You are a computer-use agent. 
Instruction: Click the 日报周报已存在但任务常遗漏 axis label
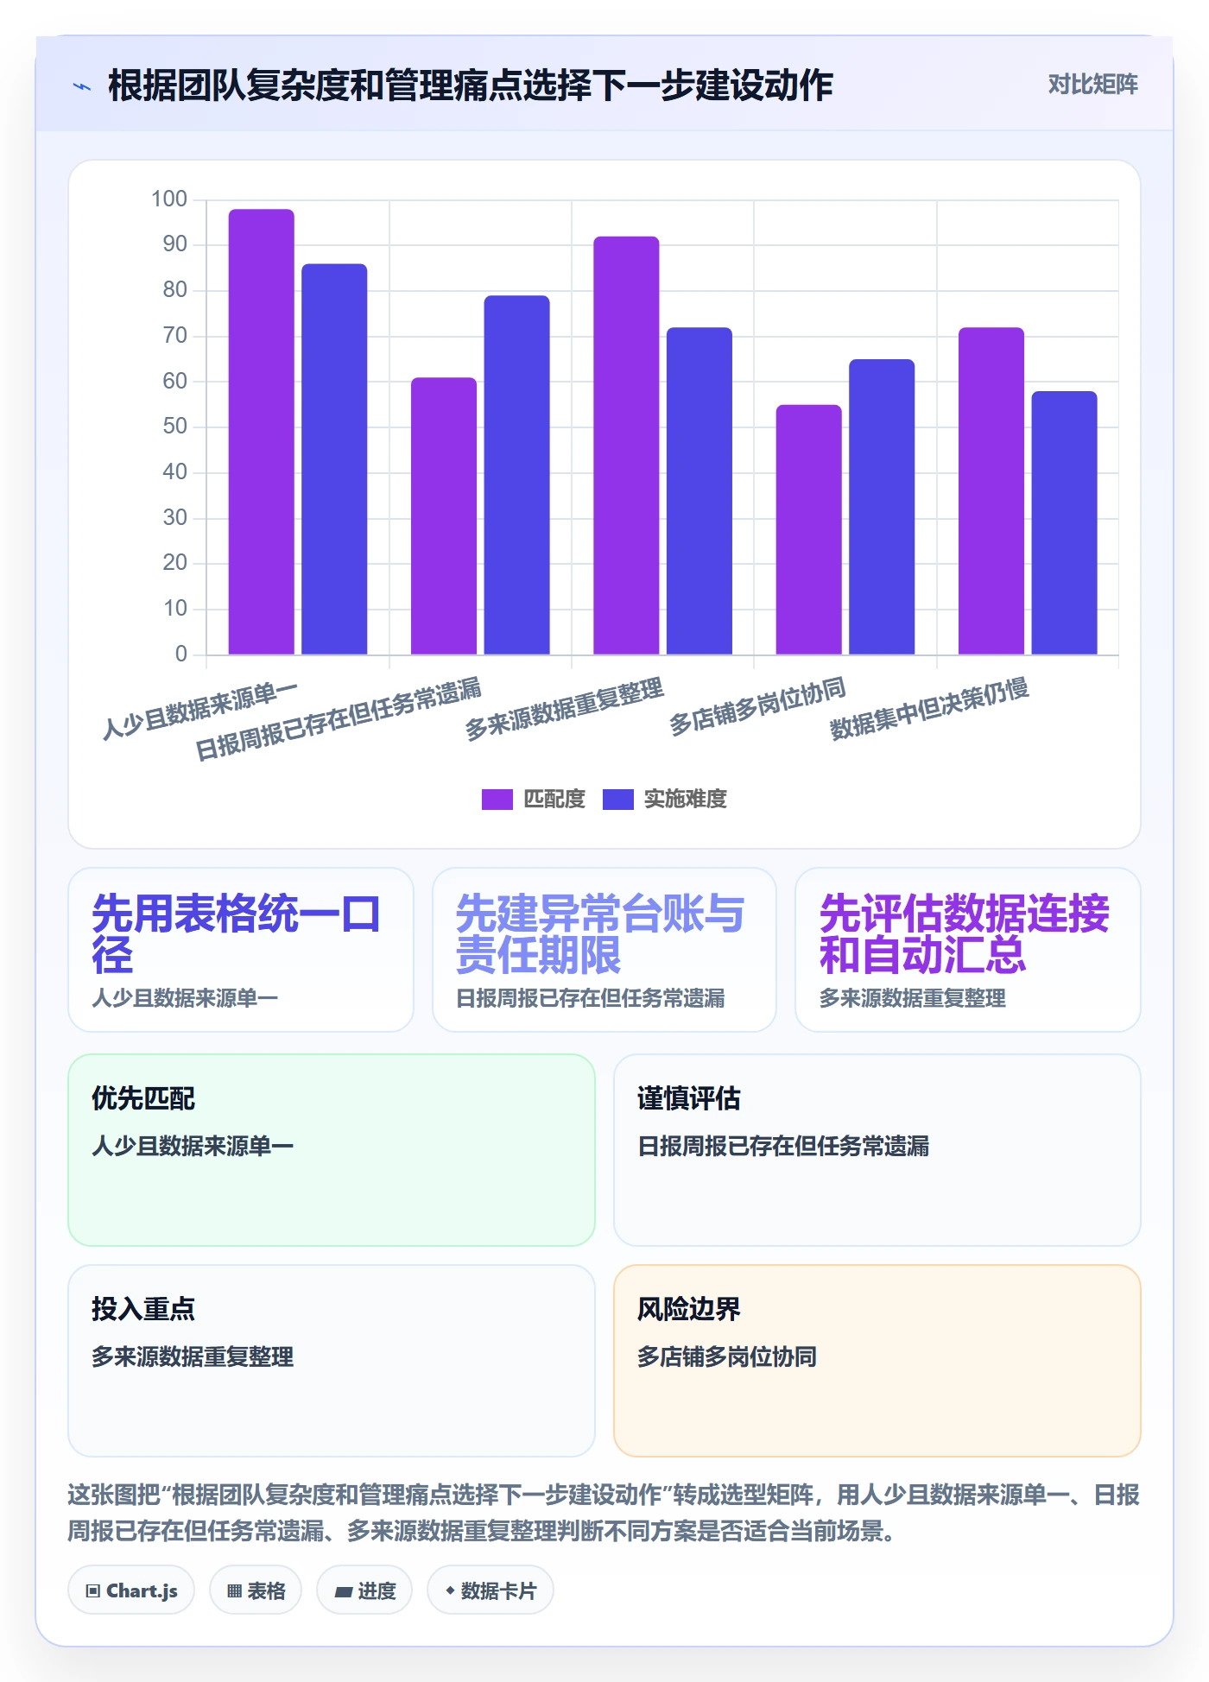[x=338, y=719]
